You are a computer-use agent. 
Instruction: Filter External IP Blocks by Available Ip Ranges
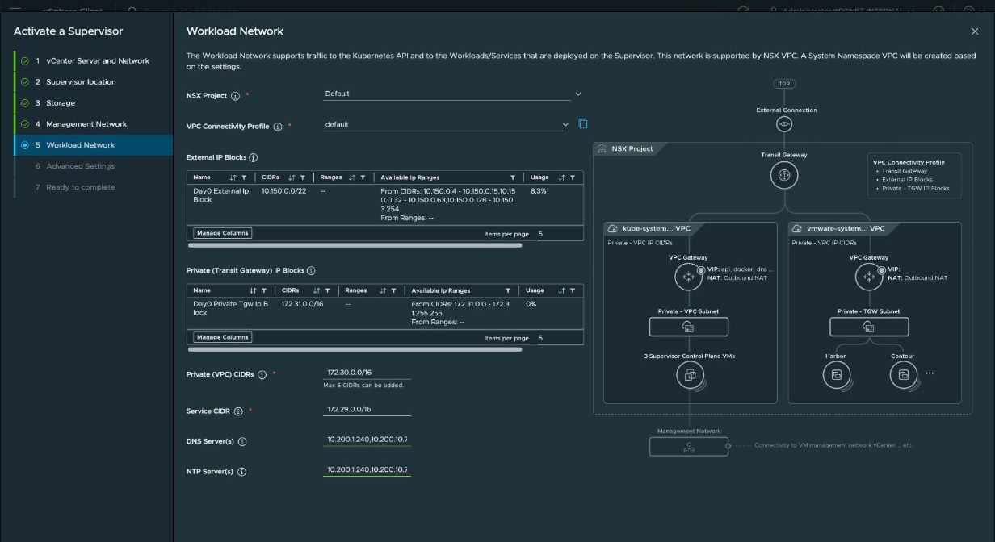(x=513, y=177)
